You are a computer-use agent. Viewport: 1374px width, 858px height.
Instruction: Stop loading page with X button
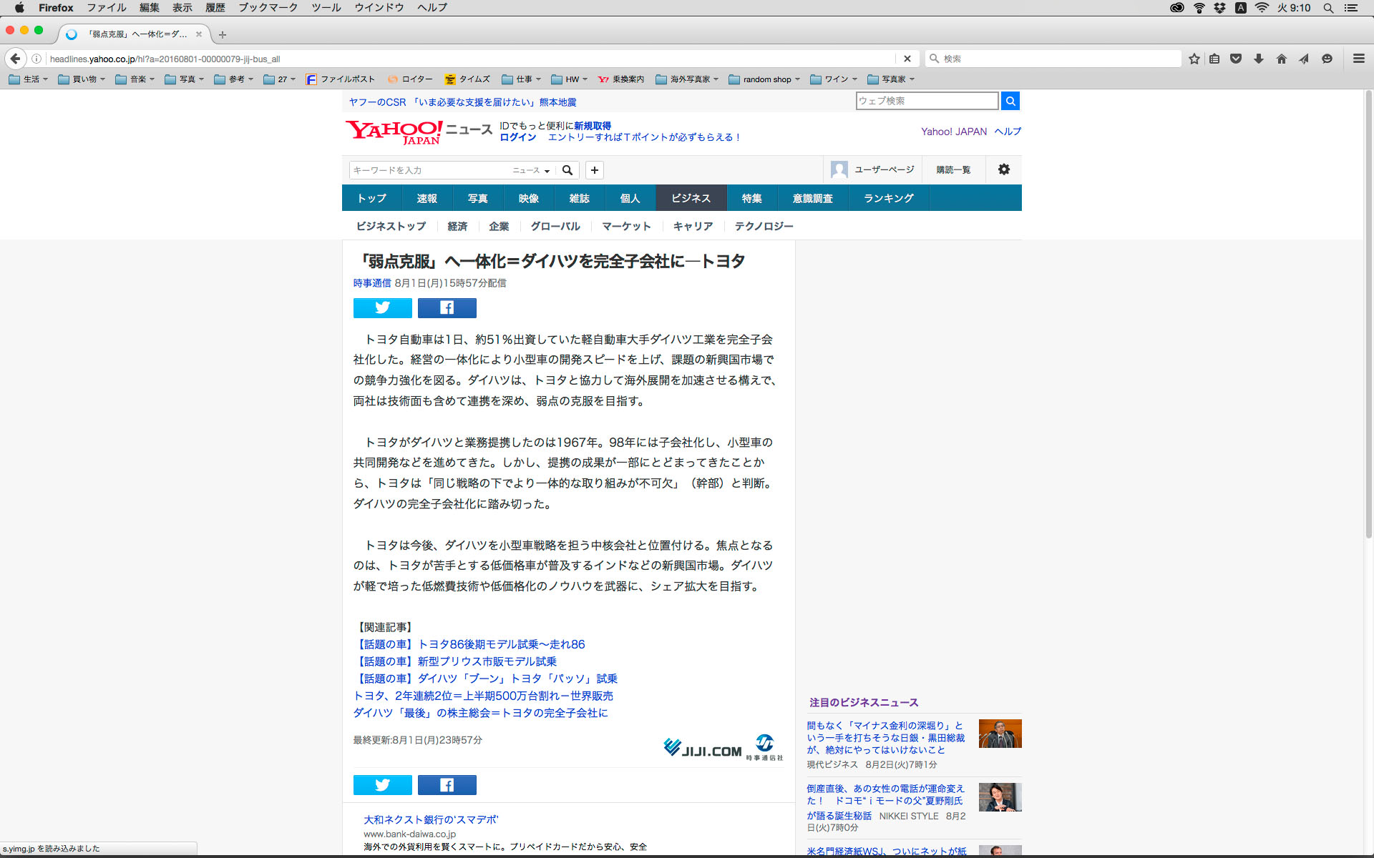tap(907, 59)
